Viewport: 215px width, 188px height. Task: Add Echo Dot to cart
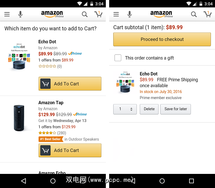70,84
